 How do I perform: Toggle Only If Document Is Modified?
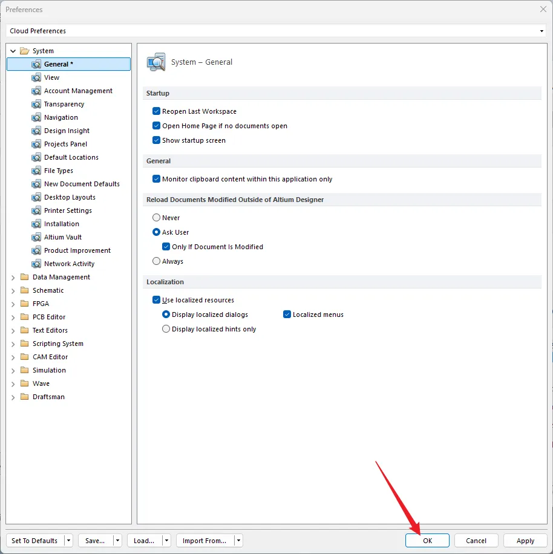166,247
